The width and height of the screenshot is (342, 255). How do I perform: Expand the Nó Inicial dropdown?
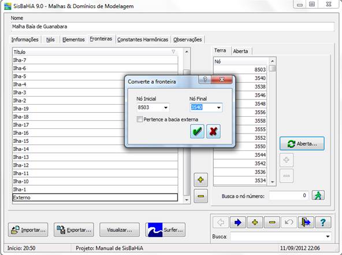166,108
